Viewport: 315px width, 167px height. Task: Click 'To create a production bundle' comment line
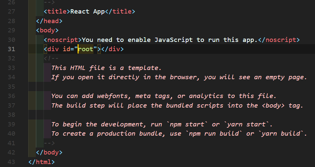click(x=179, y=134)
